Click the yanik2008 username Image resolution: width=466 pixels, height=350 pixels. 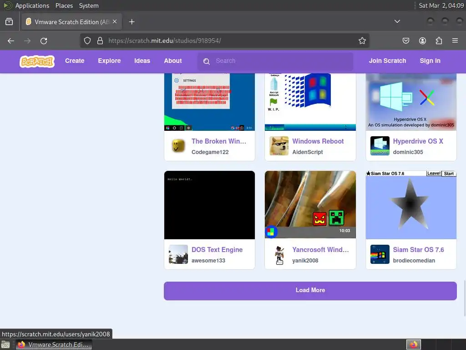(305, 260)
